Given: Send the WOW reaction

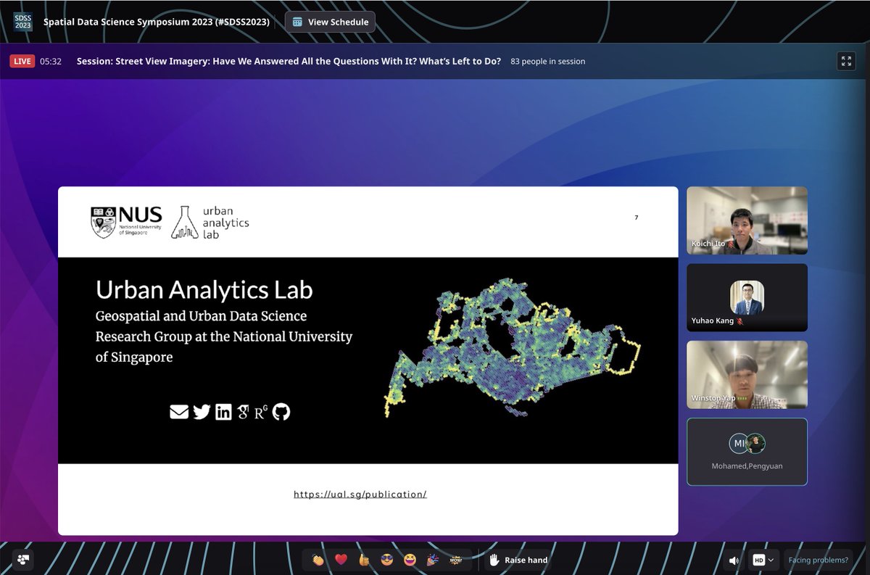Looking at the screenshot, I should tap(456, 560).
